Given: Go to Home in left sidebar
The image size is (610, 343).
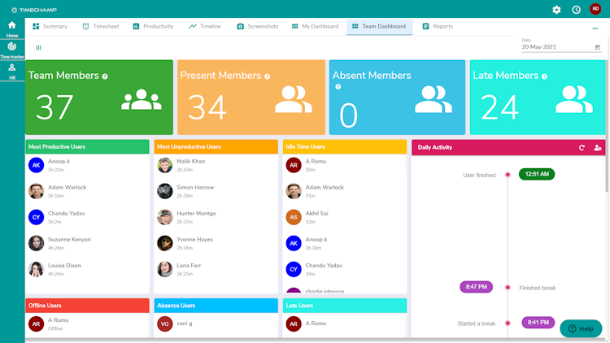Looking at the screenshot, I should [12, 29].
